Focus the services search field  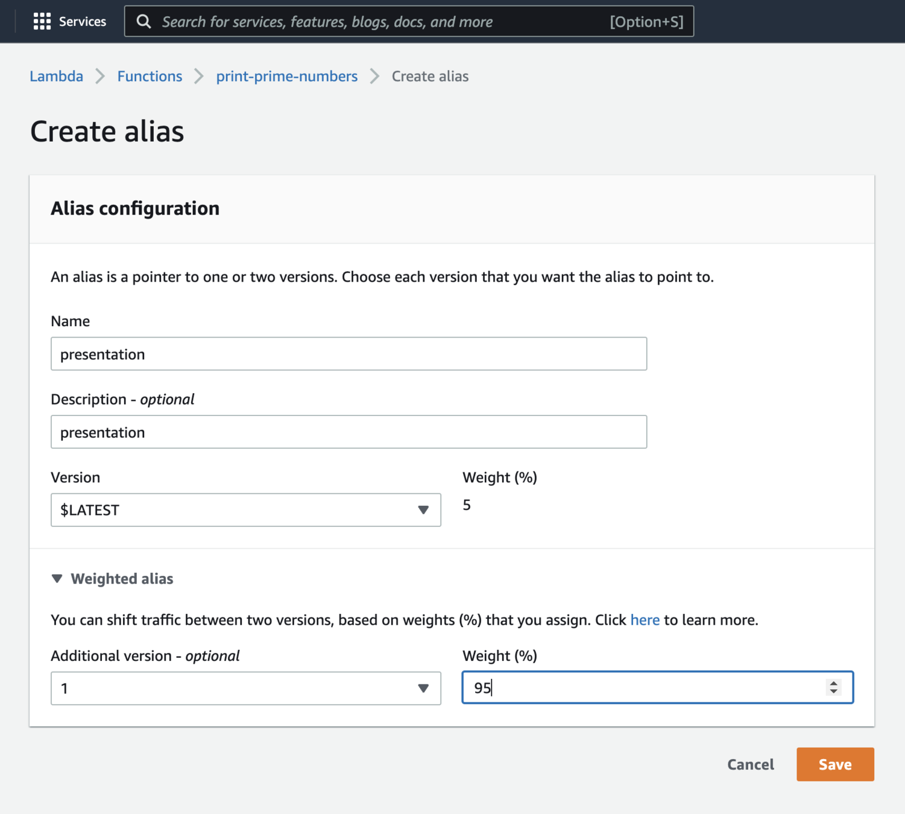[409, 22]
